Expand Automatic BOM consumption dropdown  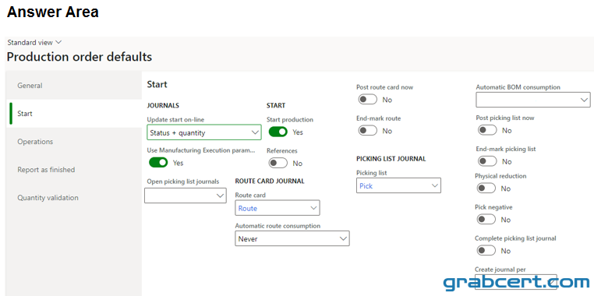pyautogui.click(x=533, y=100)
